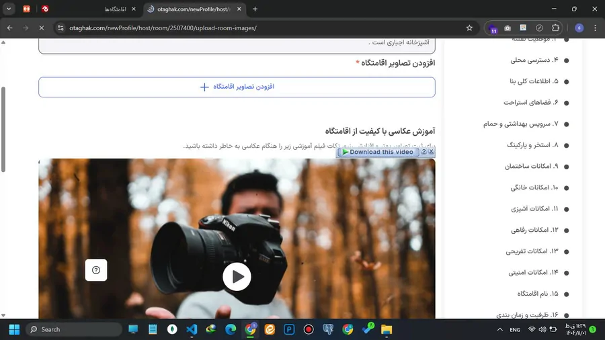The height and width of the screenshot is (340, 605).
Task: Go to step ۵ اطلاعات کلی بنا
Action: 534,81
